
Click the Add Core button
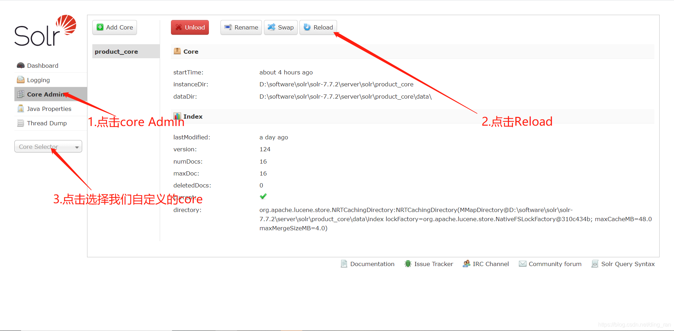(114, 27)
